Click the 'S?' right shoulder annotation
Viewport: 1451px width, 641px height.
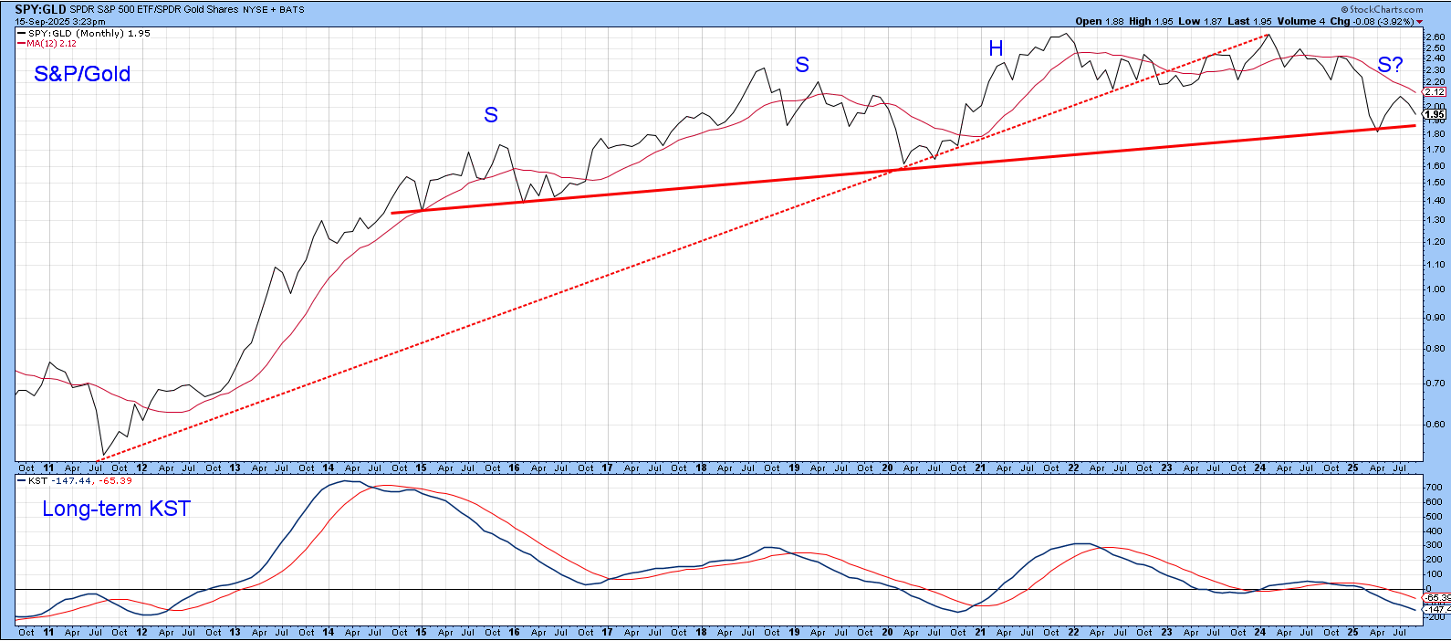click(x=1390, y=65)
